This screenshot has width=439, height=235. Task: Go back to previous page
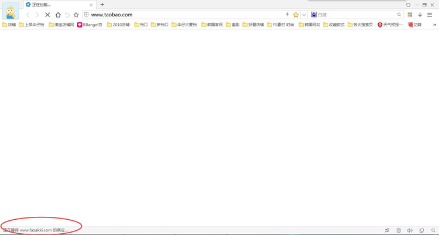(x=28, y=15)
